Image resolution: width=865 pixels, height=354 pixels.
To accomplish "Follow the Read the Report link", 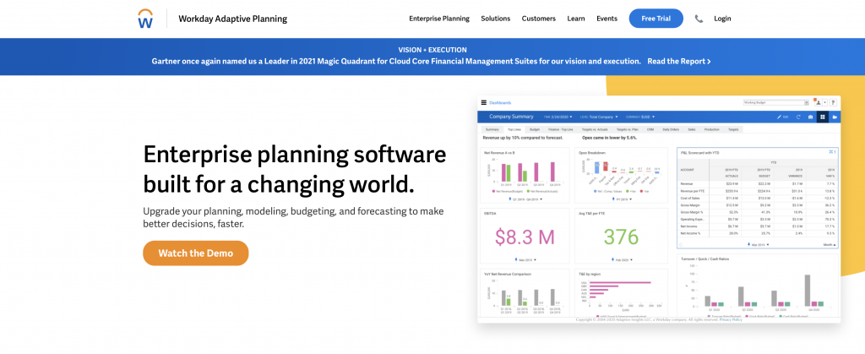I will 679,61.
